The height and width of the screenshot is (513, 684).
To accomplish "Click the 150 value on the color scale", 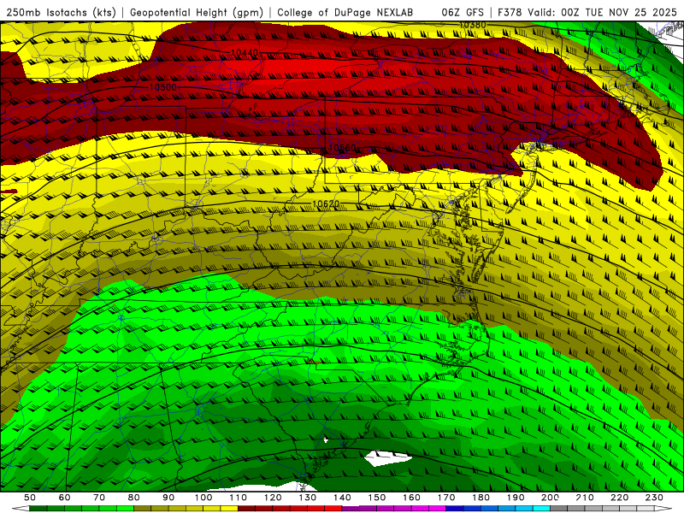I will coord(376,498).
